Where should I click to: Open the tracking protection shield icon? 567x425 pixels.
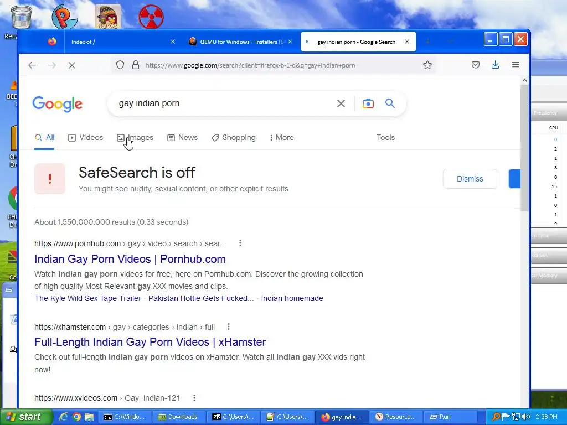[120, 65]
